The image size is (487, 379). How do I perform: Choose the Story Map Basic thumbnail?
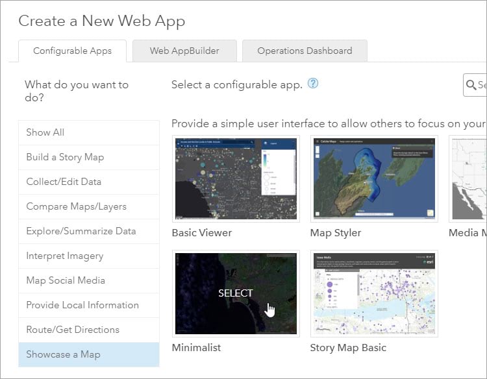tap(375, 293)
